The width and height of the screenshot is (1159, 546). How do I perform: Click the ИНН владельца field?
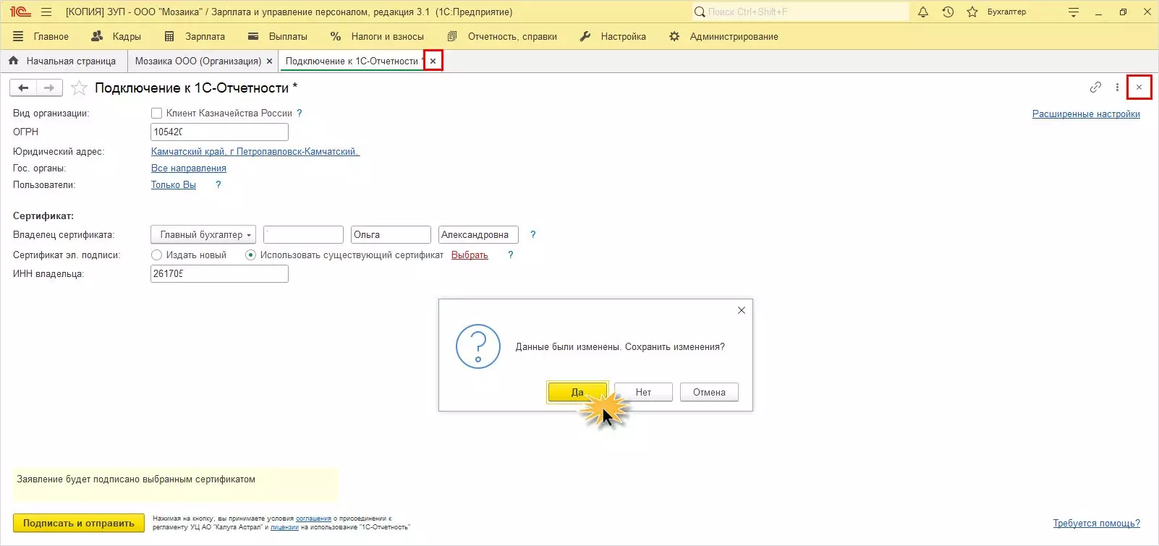(x=219, y=274)
